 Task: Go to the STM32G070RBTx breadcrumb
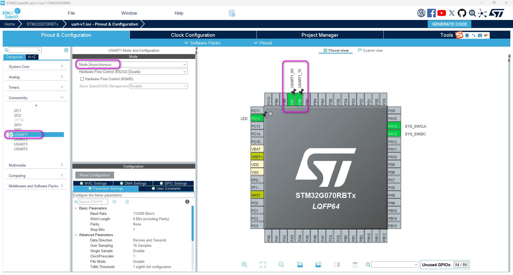click(x=42, y=24)
